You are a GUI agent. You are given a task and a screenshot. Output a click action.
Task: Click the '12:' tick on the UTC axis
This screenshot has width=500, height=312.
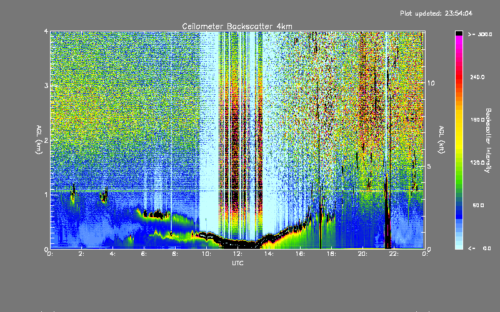[237, 254]
